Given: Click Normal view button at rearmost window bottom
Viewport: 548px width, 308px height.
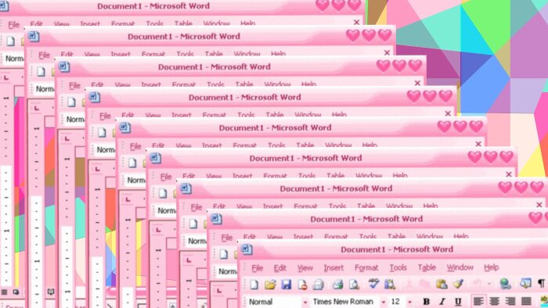Looking at the screenshot, I should pyautogui.click(x=4, y=292).
